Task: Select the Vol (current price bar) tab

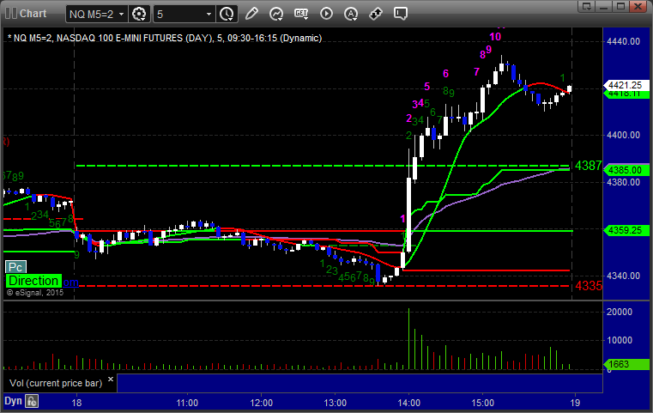Action: [52, 382]
